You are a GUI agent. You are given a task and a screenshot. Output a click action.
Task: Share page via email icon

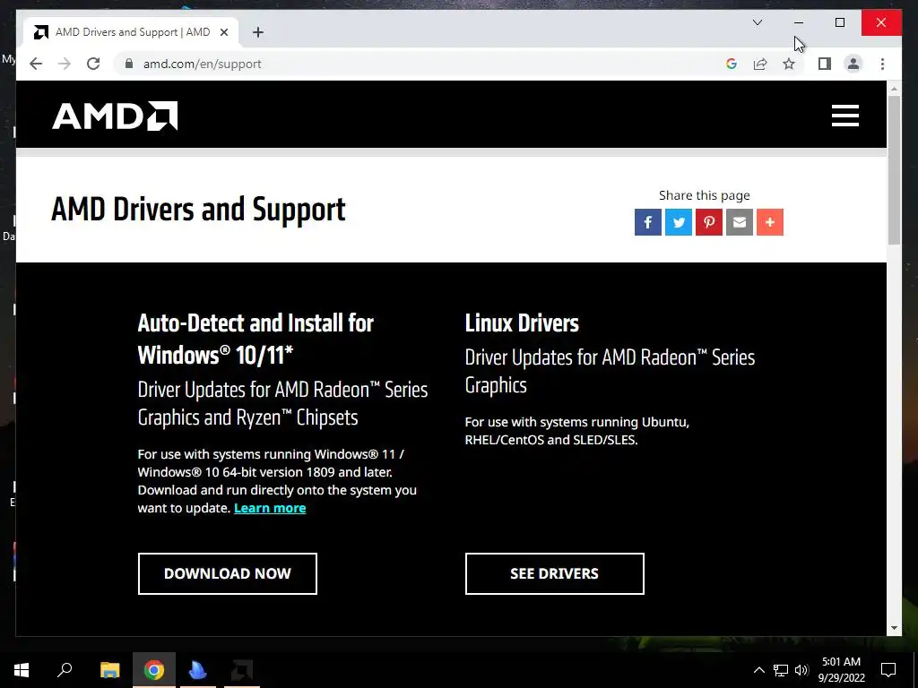(740, 222)
